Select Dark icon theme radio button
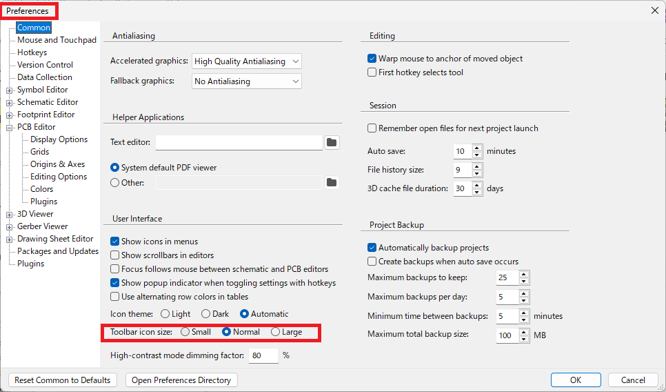 [205, 314]
